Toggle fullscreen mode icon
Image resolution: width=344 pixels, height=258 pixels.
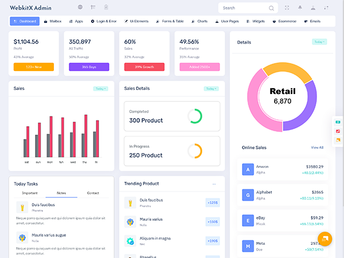click(x=287, y=8)
